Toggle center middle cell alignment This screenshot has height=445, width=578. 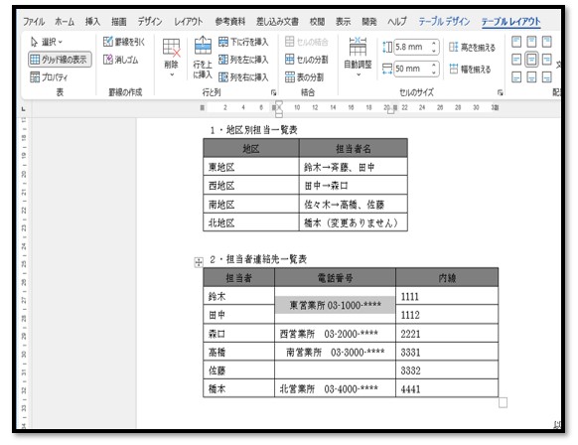pos(531,60)
